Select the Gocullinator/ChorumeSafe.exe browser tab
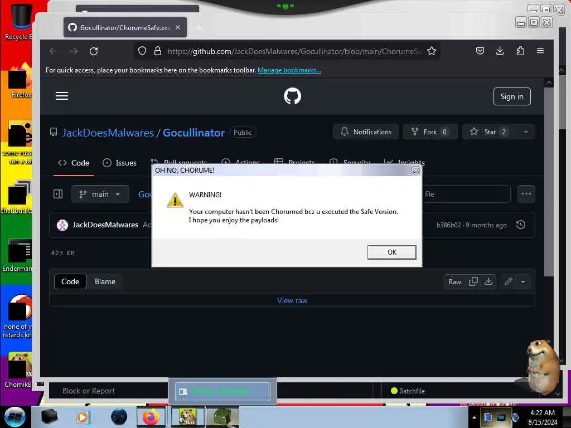Viewport: 571px width, 428px height. click(x=125, y=27)
